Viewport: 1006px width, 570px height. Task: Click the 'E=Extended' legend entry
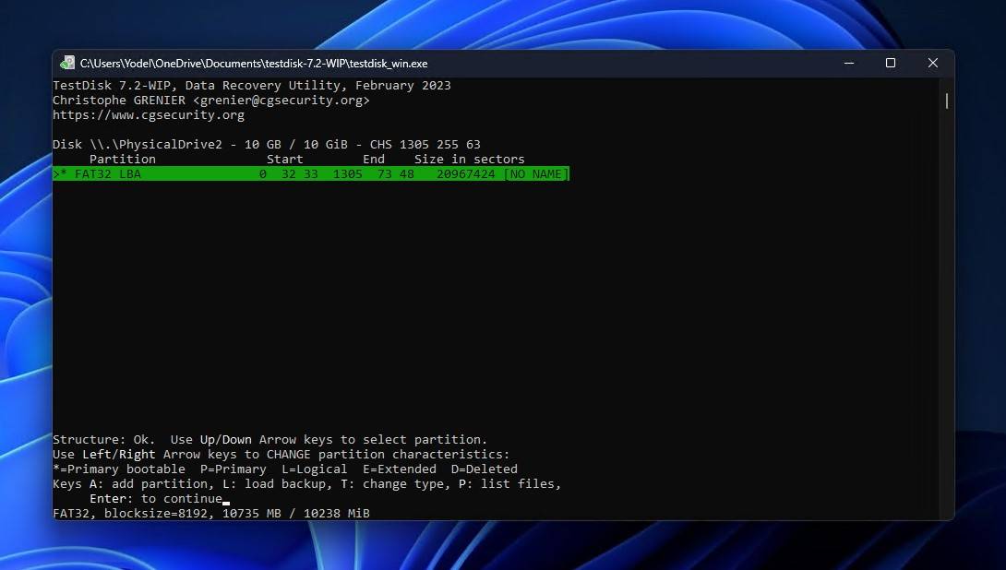[x=399, y=469]
